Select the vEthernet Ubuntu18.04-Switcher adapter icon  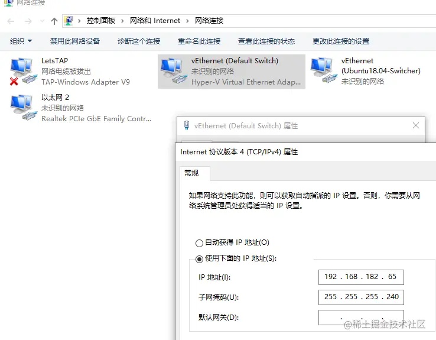(x=323, y=71)
